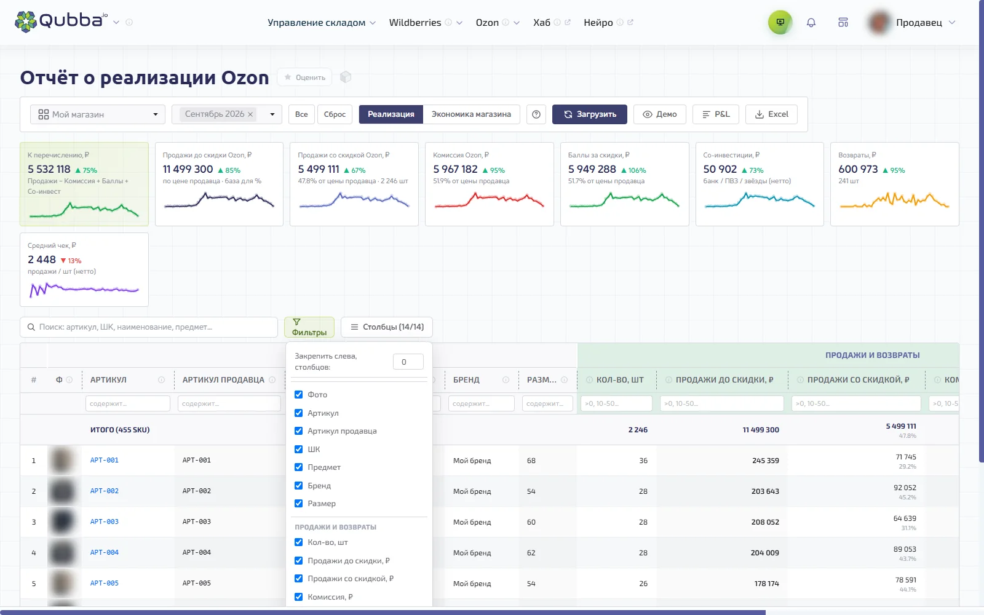This screenshot has width=984, height=615.
Task: Open Хаб external link icon
Action: click(x=567, y=23)
